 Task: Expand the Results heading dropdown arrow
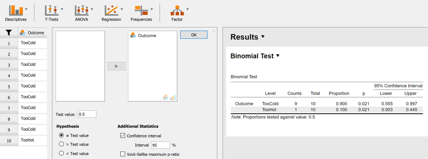point(263,36)
